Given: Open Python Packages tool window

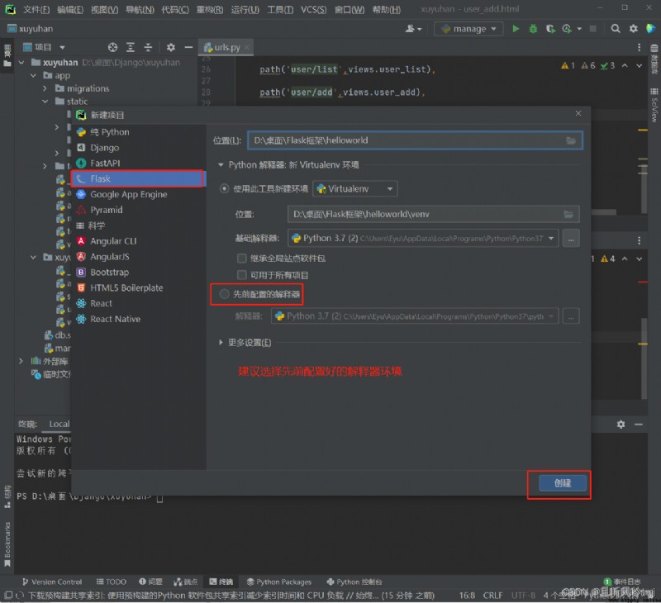Looking at the screenshot, I should 279,582.
